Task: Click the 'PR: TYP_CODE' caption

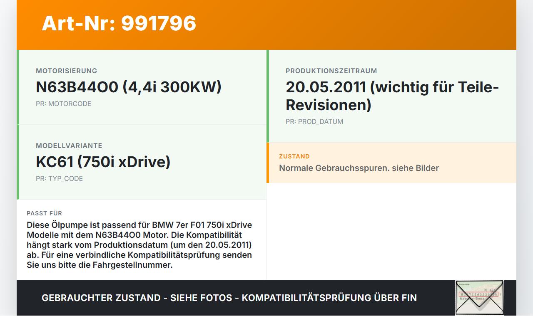Action: tap(60, 178)
